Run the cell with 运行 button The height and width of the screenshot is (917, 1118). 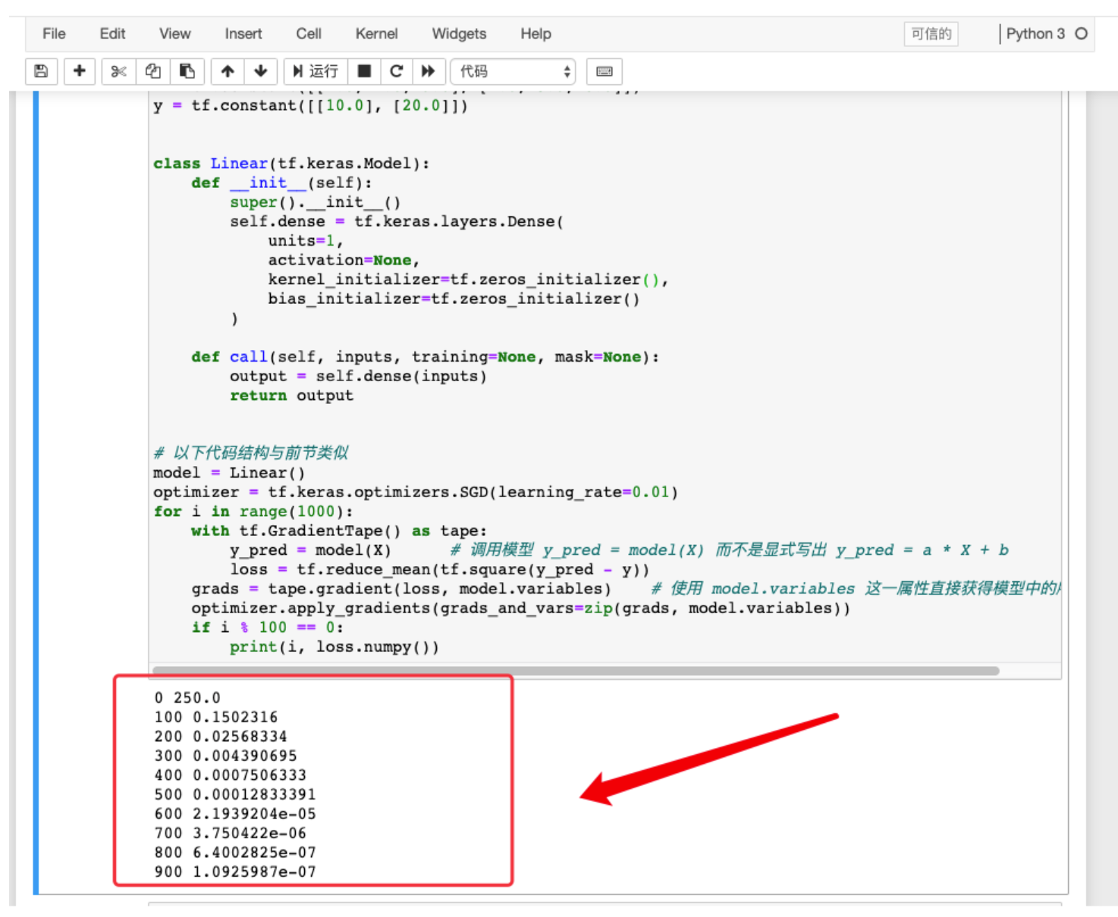point(316,71)
